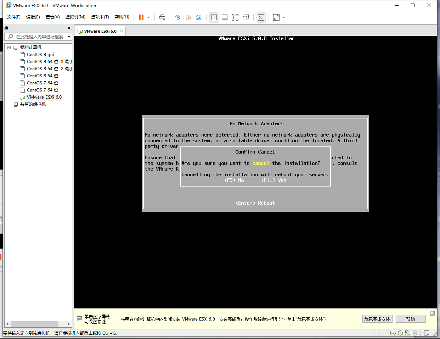Click the library horizontal scrollbar thumb

(x=34, y=324)
